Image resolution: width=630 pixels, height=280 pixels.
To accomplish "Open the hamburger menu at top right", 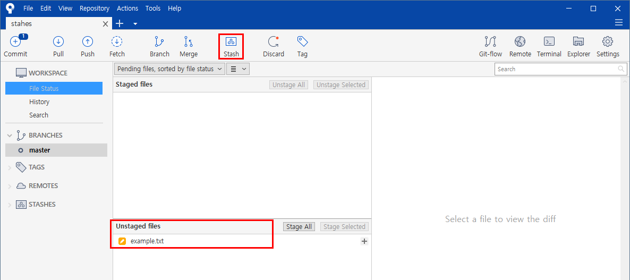I will (x=619, y=23).
